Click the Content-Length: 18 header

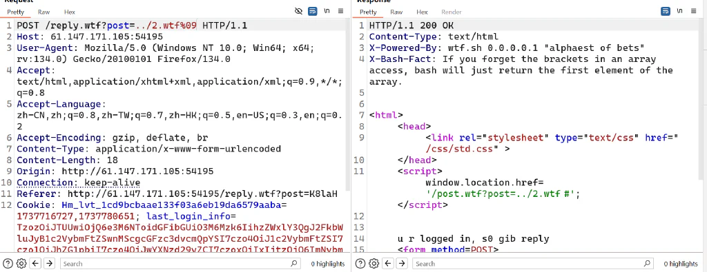[x=67, y=160]
